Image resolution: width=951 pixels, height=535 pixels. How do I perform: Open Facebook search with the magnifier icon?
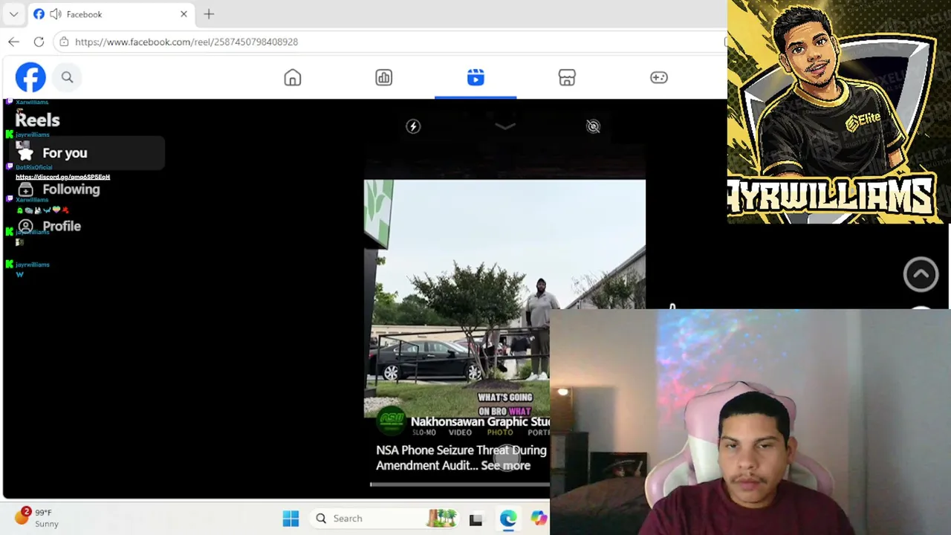coord(67,77)
